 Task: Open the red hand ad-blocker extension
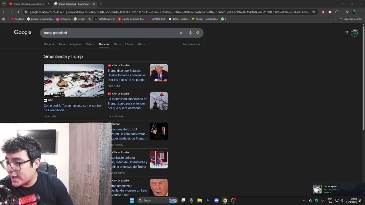click(323, 12)
